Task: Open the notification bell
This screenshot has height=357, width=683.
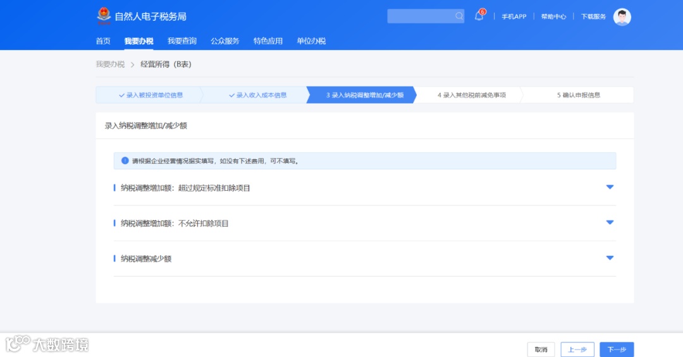Action: pyautogui.click(x=479, y=16)
